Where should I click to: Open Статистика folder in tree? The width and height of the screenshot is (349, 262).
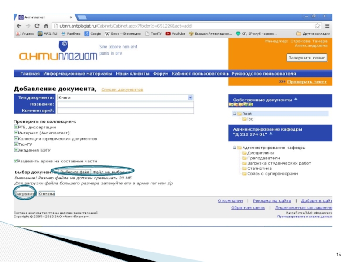tap(257, 169)
